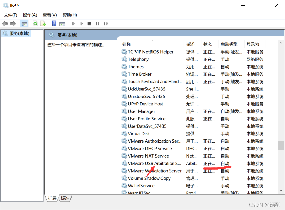Image resolution: width=285 pixels, height=210 pixels.
Task: Click the gear icon beside VMware NAT Service
Action: (124, 156)
